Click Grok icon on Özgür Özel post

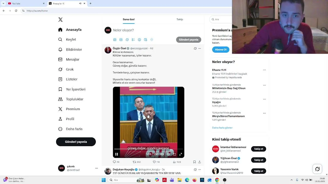[x=195, y=49]
